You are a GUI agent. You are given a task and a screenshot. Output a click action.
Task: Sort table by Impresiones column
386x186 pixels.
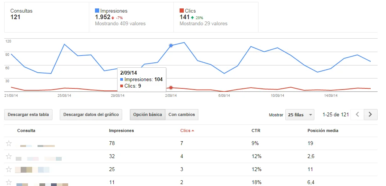[121, 131]
